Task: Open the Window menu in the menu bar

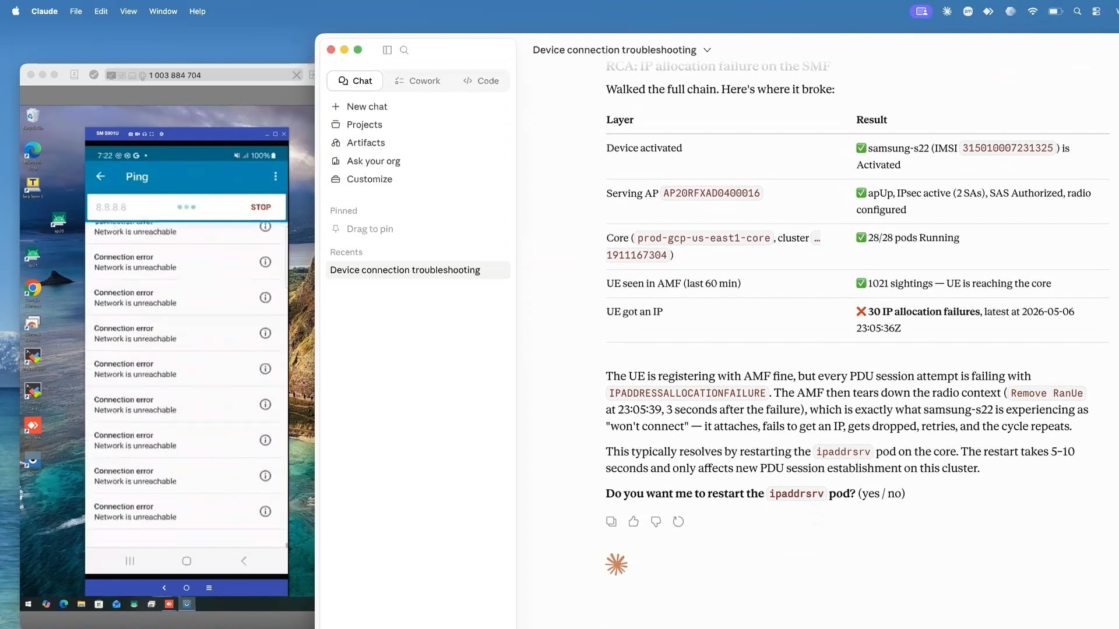Action: (163, 11)
